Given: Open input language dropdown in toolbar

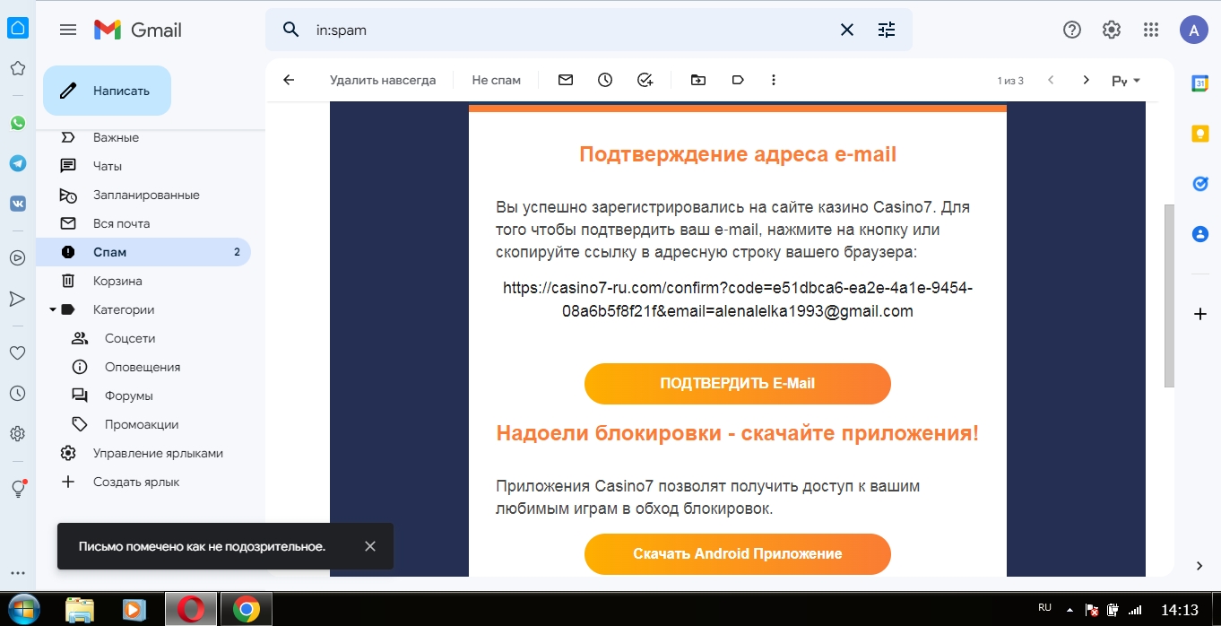Looking at the screenshot, I should [1126, 81].
